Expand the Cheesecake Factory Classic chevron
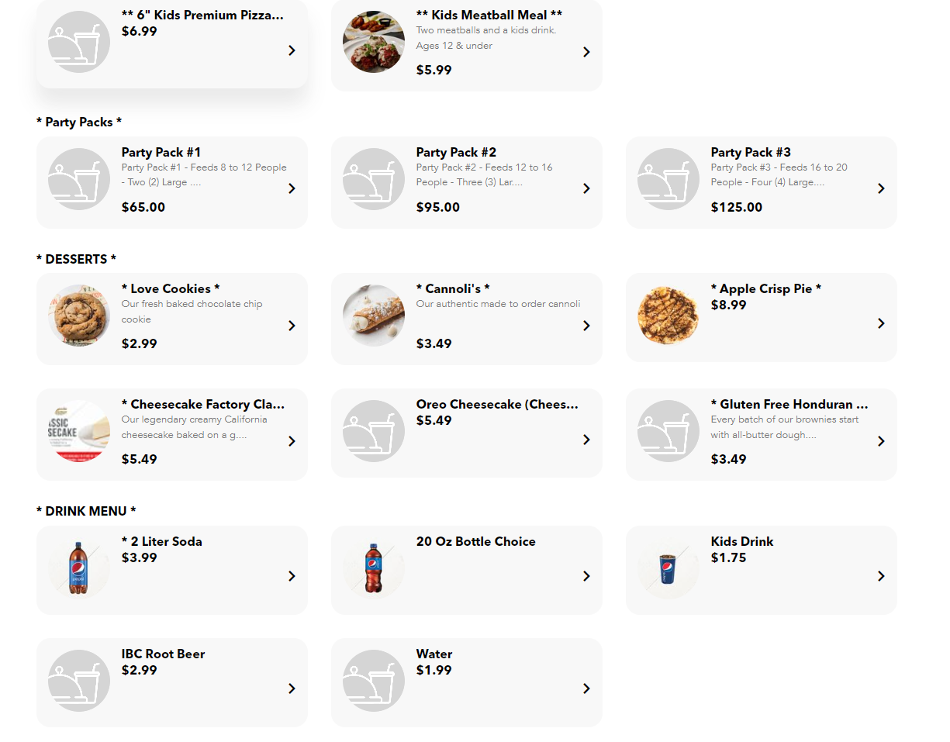Screen dimensions: 950x742 [292, 441]
